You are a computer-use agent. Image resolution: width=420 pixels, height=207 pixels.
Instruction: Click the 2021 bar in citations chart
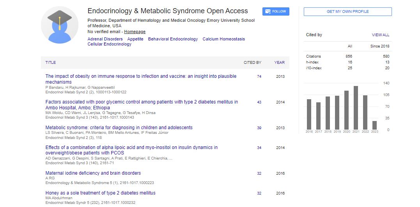(x=356, y=107)
